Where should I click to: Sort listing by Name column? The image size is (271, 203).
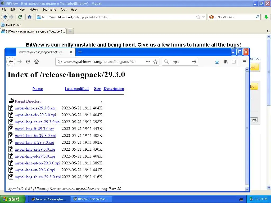[38, 89]
